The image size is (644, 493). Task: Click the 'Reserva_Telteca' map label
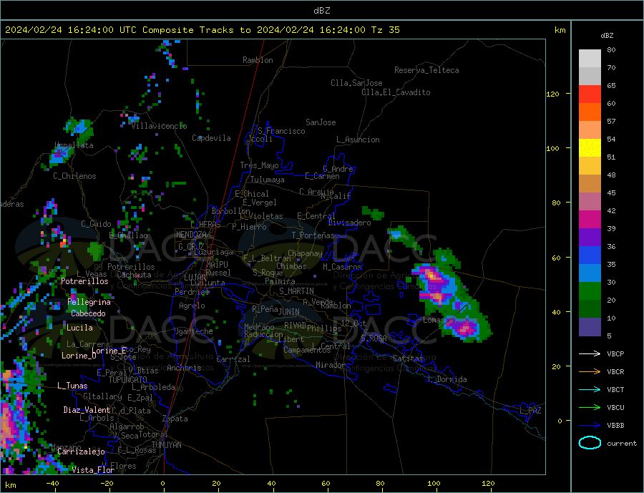426,70
